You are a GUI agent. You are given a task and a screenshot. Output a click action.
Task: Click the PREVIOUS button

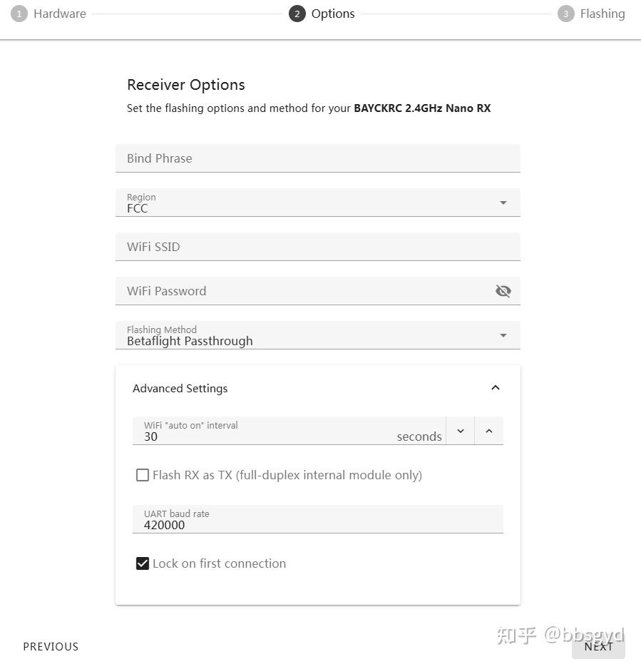pos(51,646)
